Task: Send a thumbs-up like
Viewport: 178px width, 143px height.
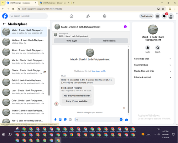Action: [127, 119]
